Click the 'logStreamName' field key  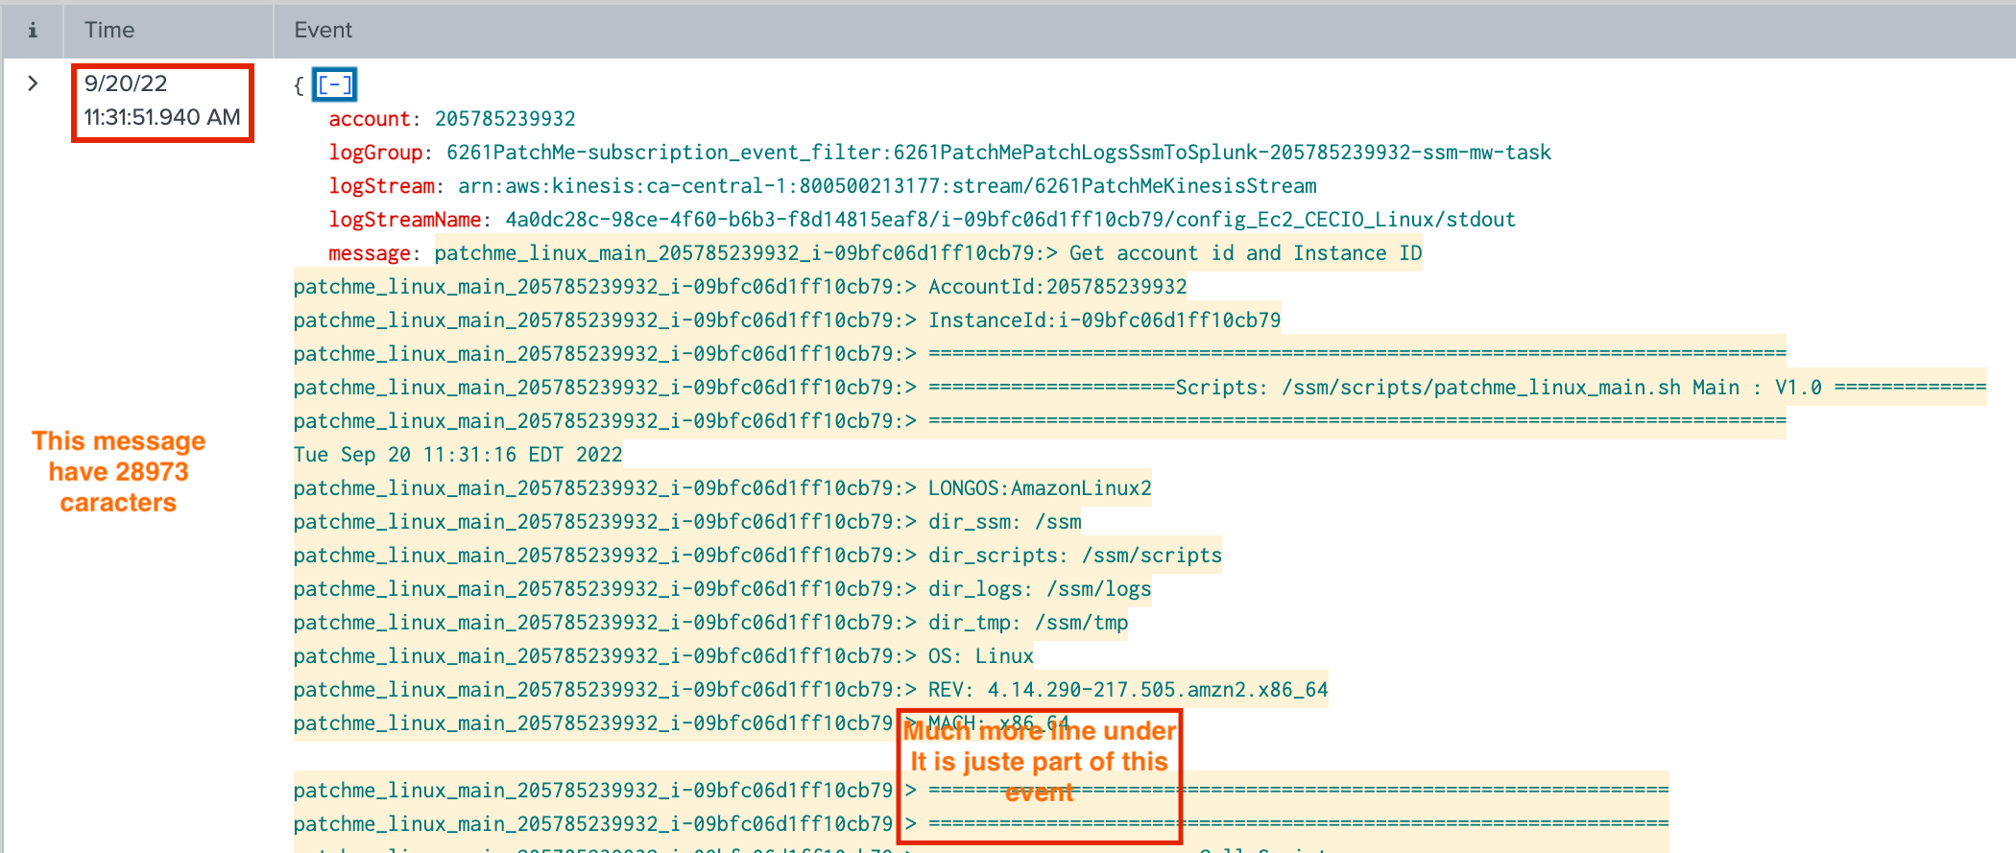[404, 220]
